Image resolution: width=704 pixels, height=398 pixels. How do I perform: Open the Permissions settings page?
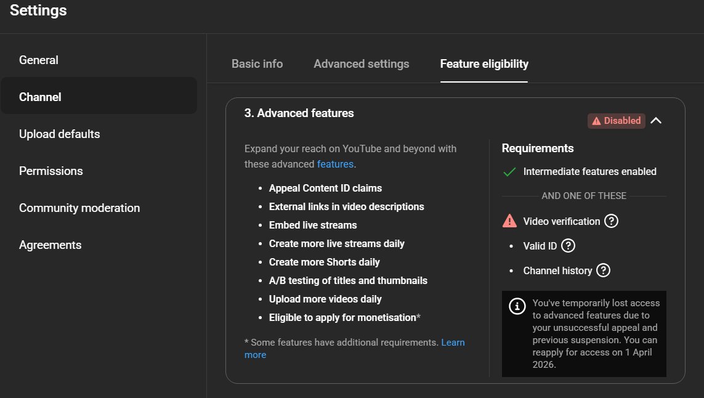click(x=51, y=171)
